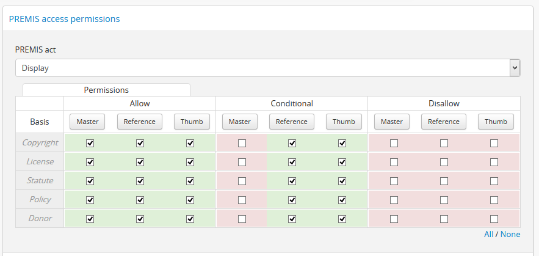Screen dimensions: 539x256
Task: Click the Master button under Allow
Action: pyautogui.click(x=87, y=122)
